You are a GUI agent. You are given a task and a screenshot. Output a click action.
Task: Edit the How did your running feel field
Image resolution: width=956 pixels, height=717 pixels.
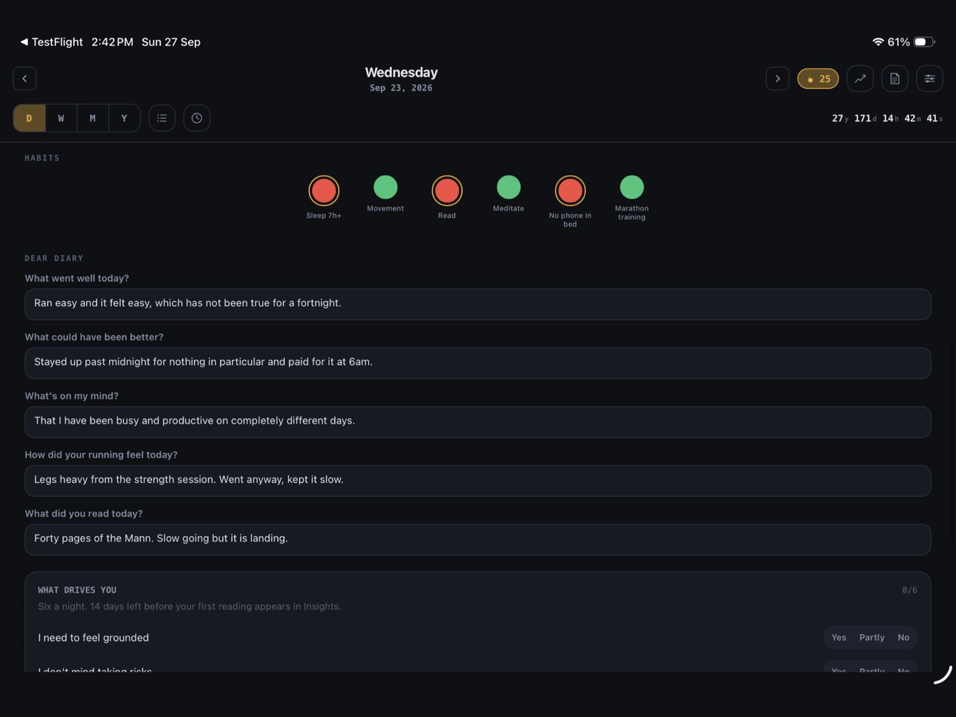[478, 481]
